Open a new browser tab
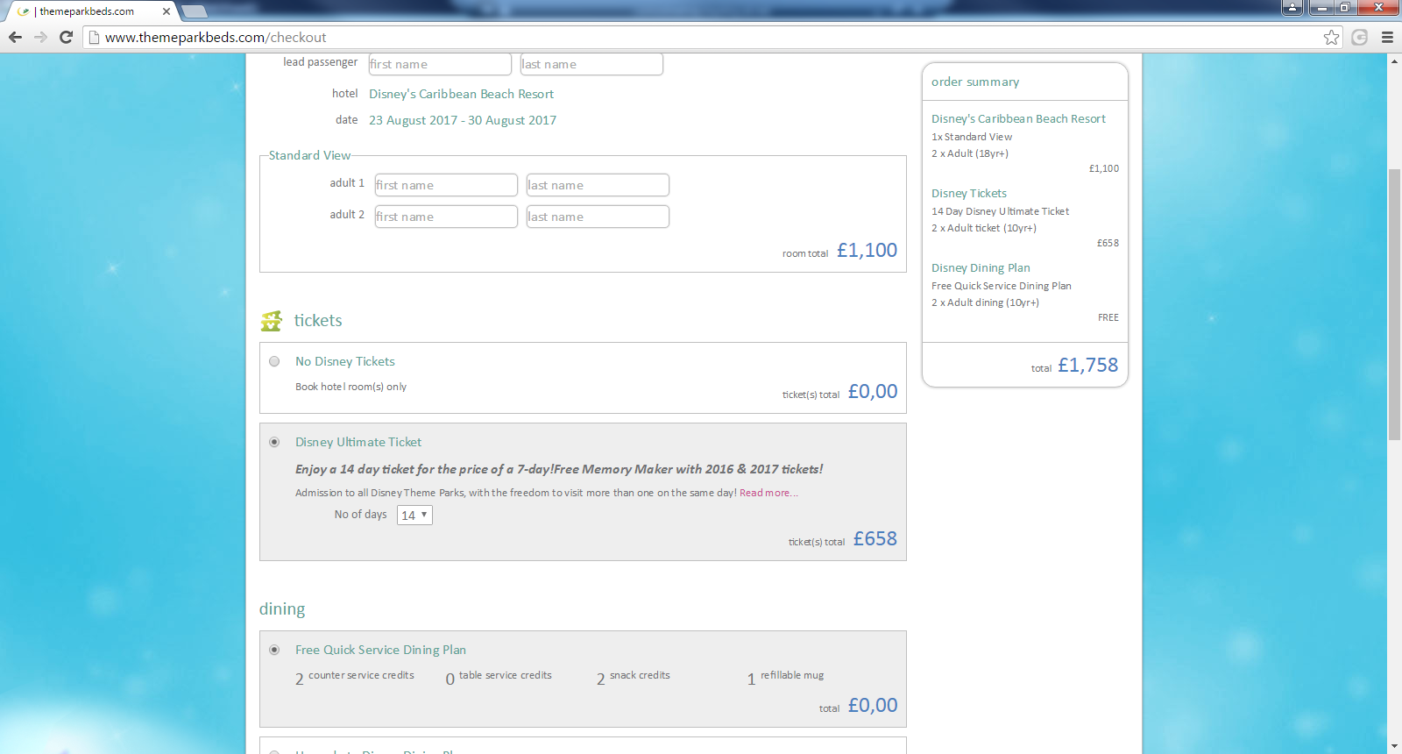The width and height of the screenshot is (1402, 754). coord(195,11)
